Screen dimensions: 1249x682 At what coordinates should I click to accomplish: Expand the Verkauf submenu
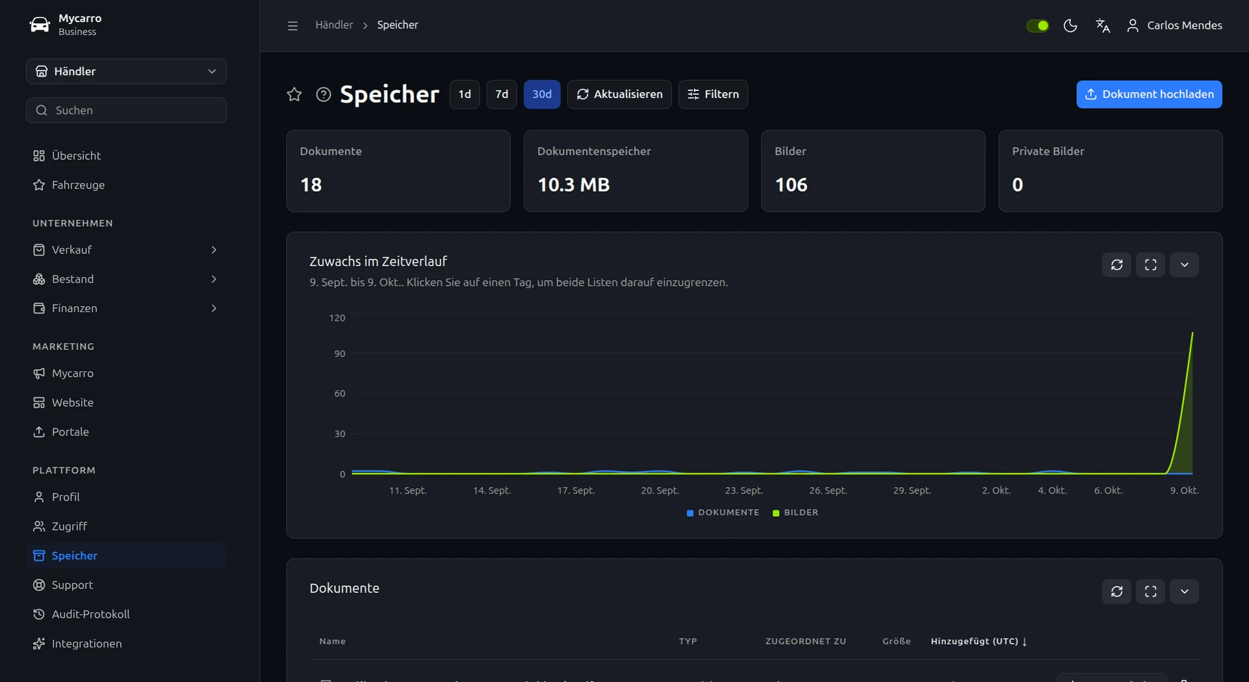[126, 250]
